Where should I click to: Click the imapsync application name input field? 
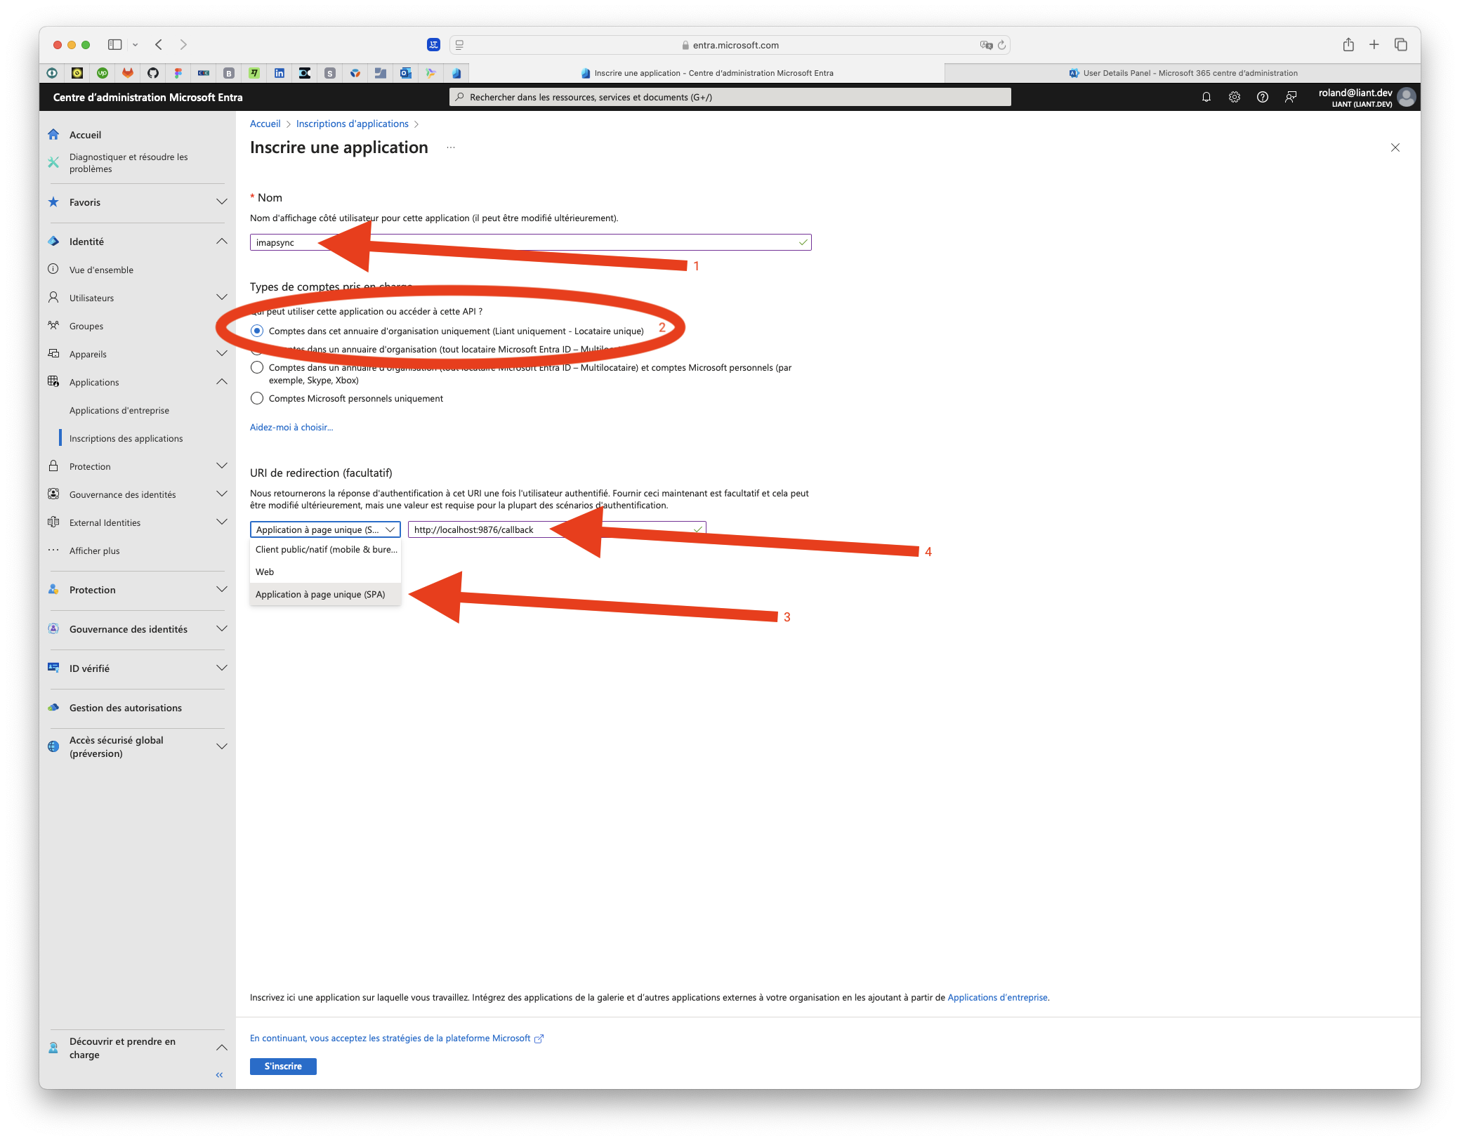[530, 242]
